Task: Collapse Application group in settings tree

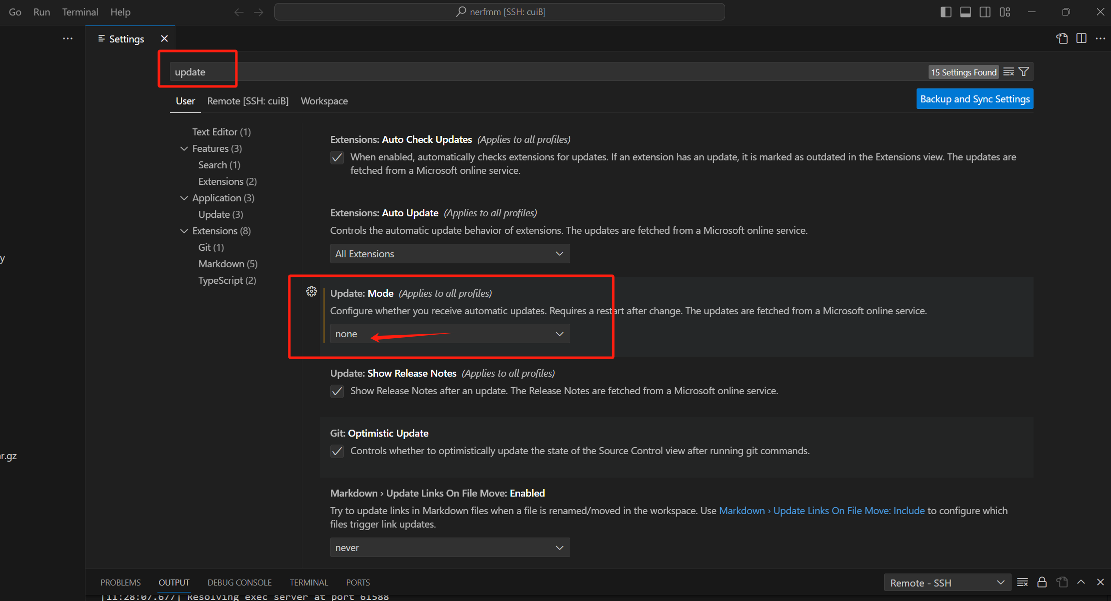Action: pos(184,198)
